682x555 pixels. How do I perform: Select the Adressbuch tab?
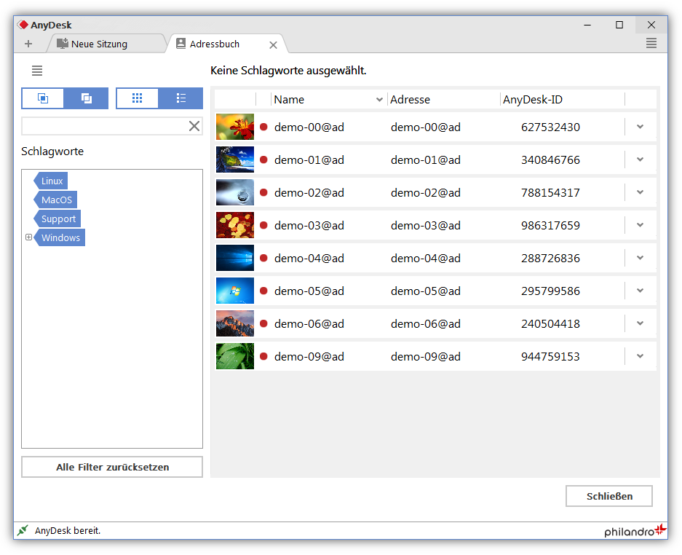218,43
